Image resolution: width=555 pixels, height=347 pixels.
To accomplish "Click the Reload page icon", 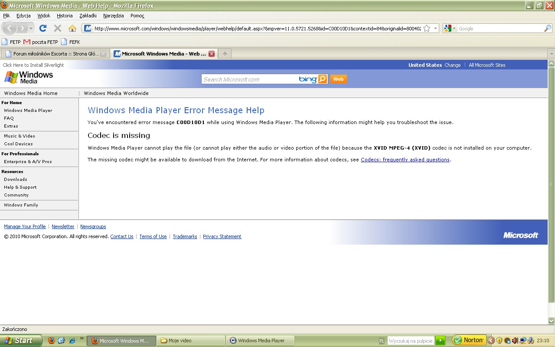I will (42, 28).
